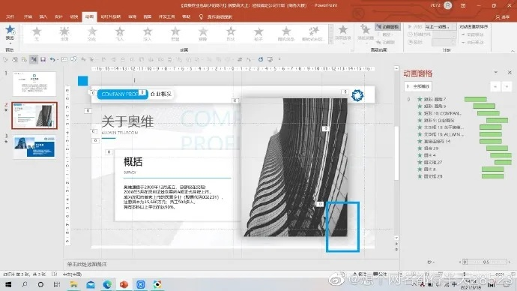This screenshot has width=517, height=291.
Task: Click PowerPoint icon in Windows taskbar
Action: tap(124, 284)
